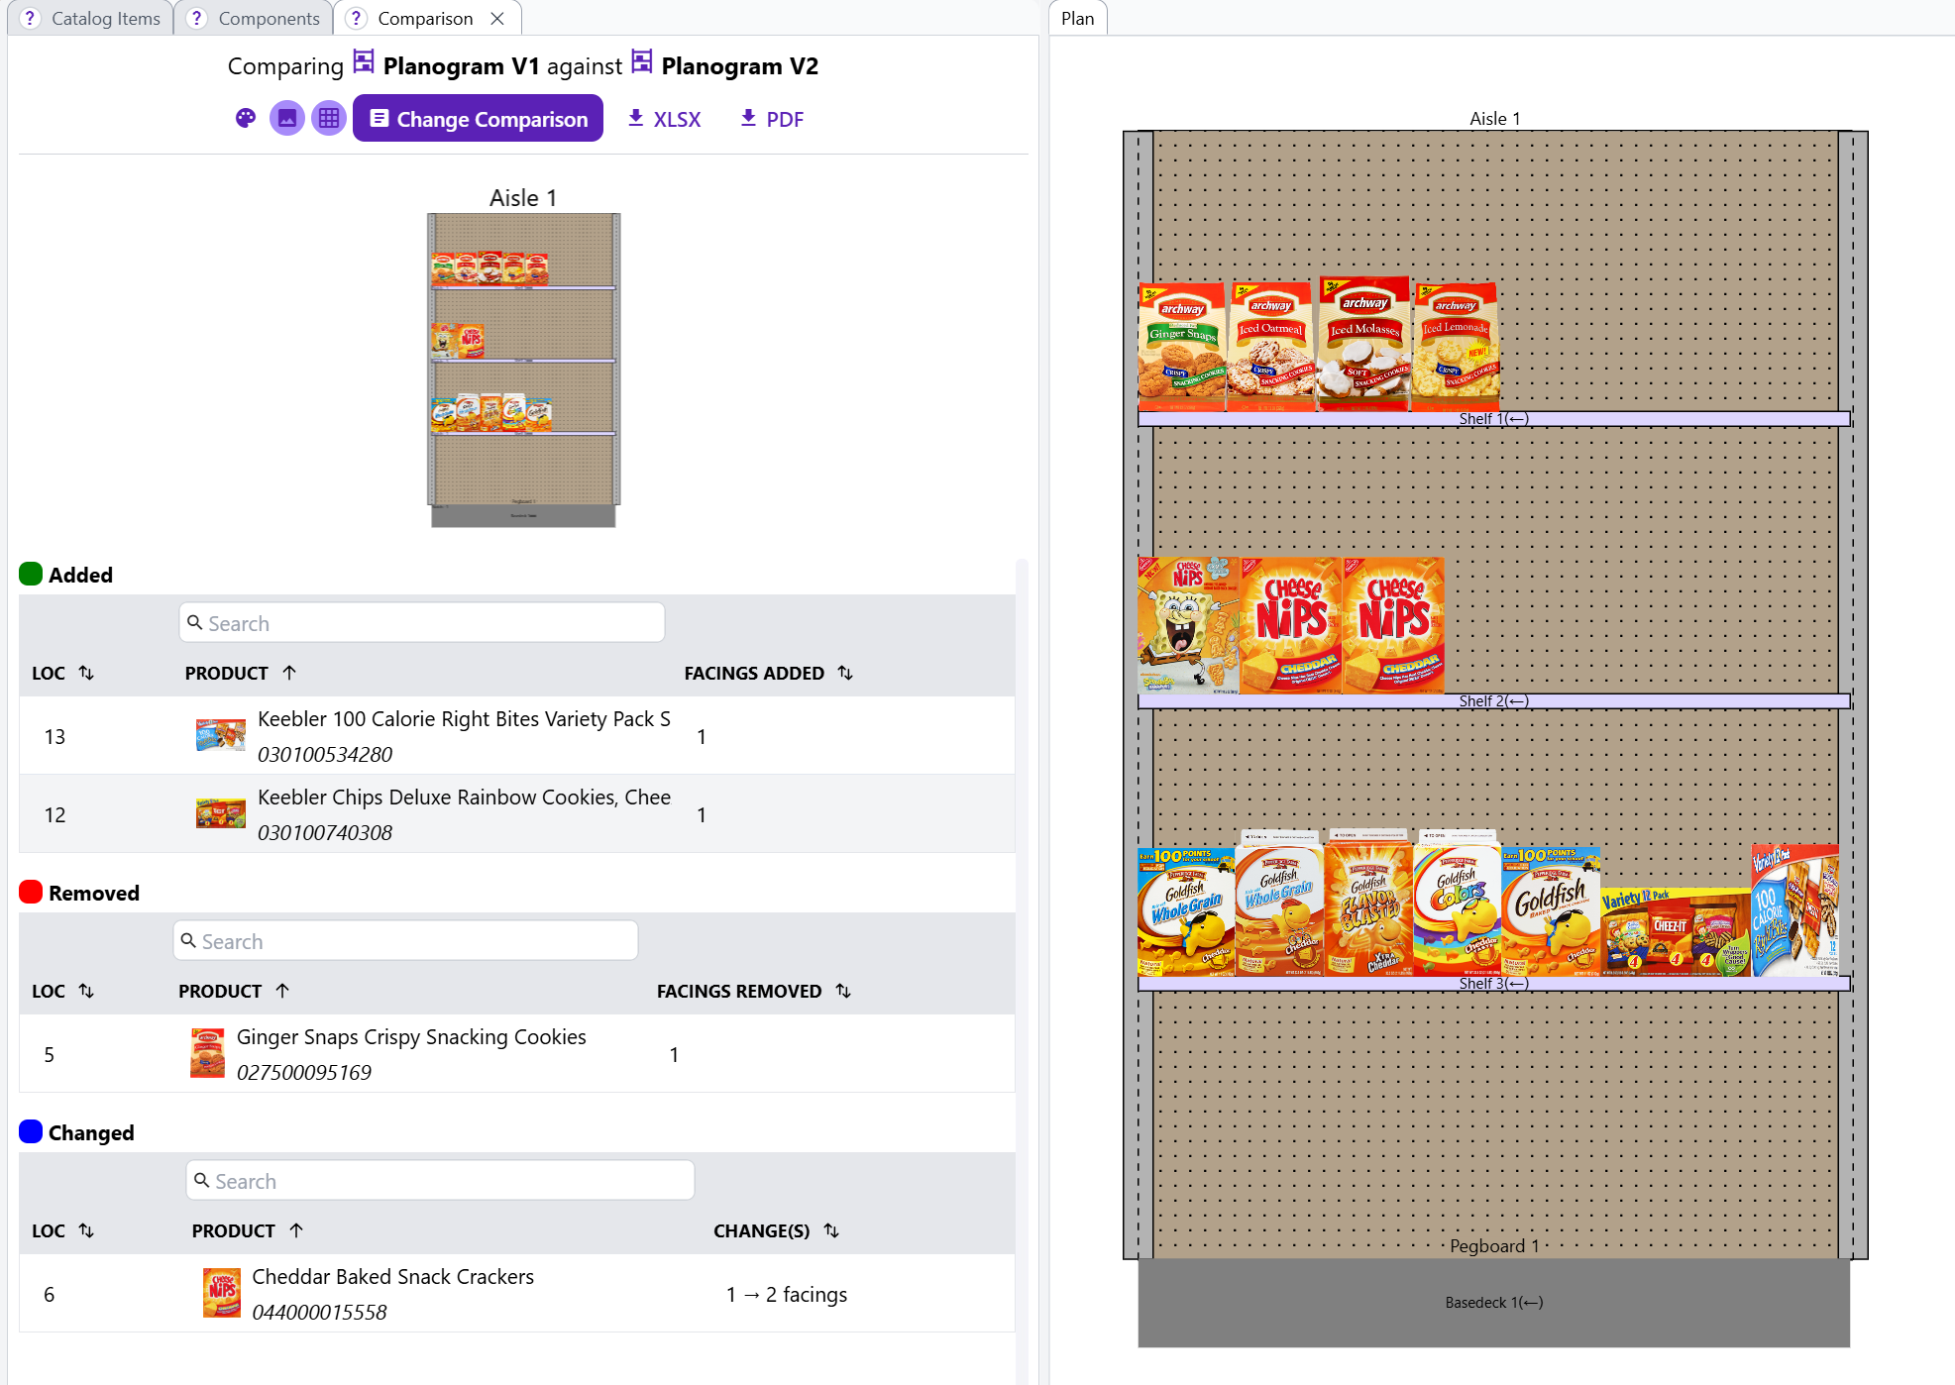This screenshot has height=1385, width=1955.
Task: Click the Changed section search field
Action: pos(440,1181)
